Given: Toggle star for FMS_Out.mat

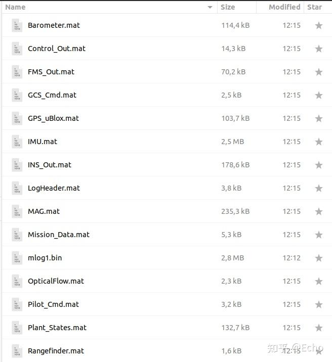Looking at the screenshot, I should point(319,72).
